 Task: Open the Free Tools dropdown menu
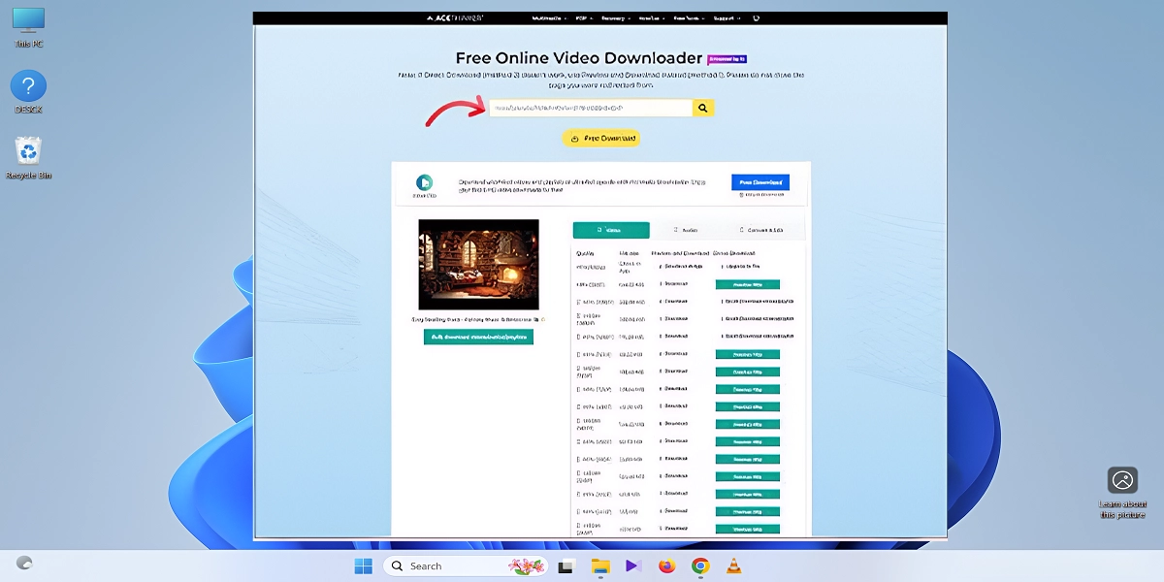tap(689, 17)
